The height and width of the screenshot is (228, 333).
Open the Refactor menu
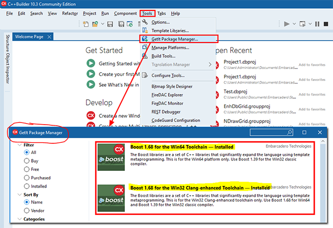tap(70, 14)
